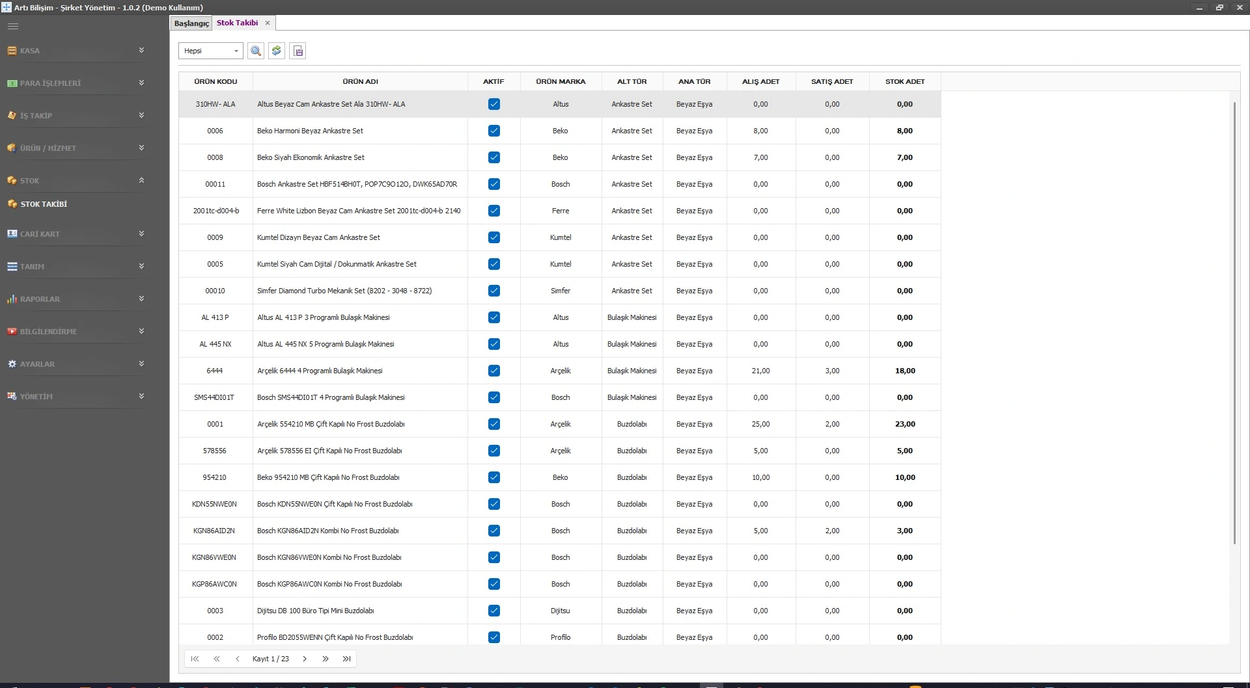Click the table vertical scrollbar thumb

coord(1234,323)
